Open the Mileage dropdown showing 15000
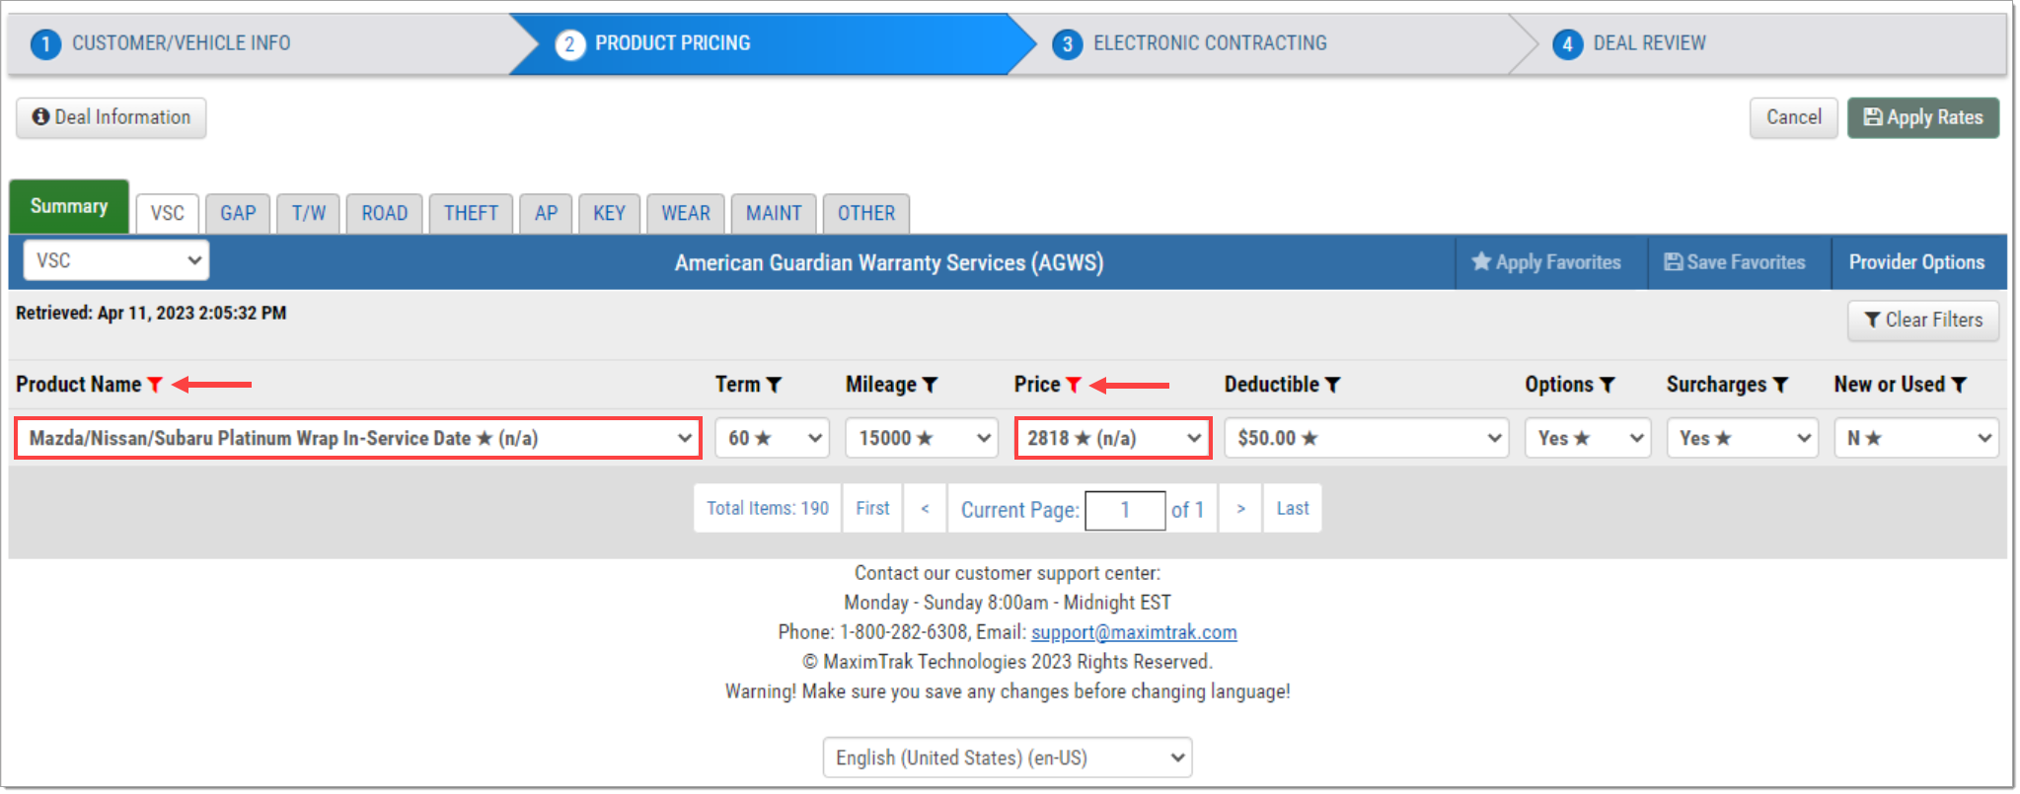This screenshot has width=2020, height=794. (x=922, y=438)
